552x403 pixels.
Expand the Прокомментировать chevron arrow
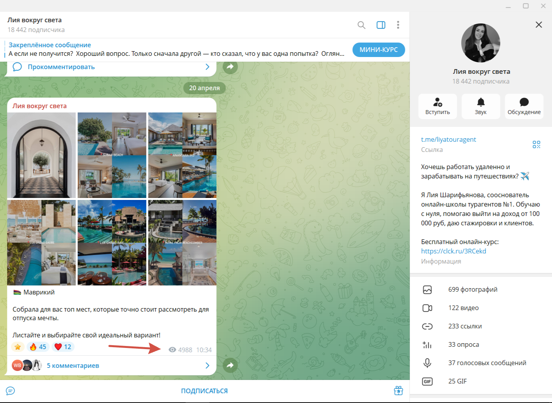207,67
